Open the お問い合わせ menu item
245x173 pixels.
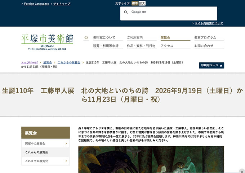(209, 46)
